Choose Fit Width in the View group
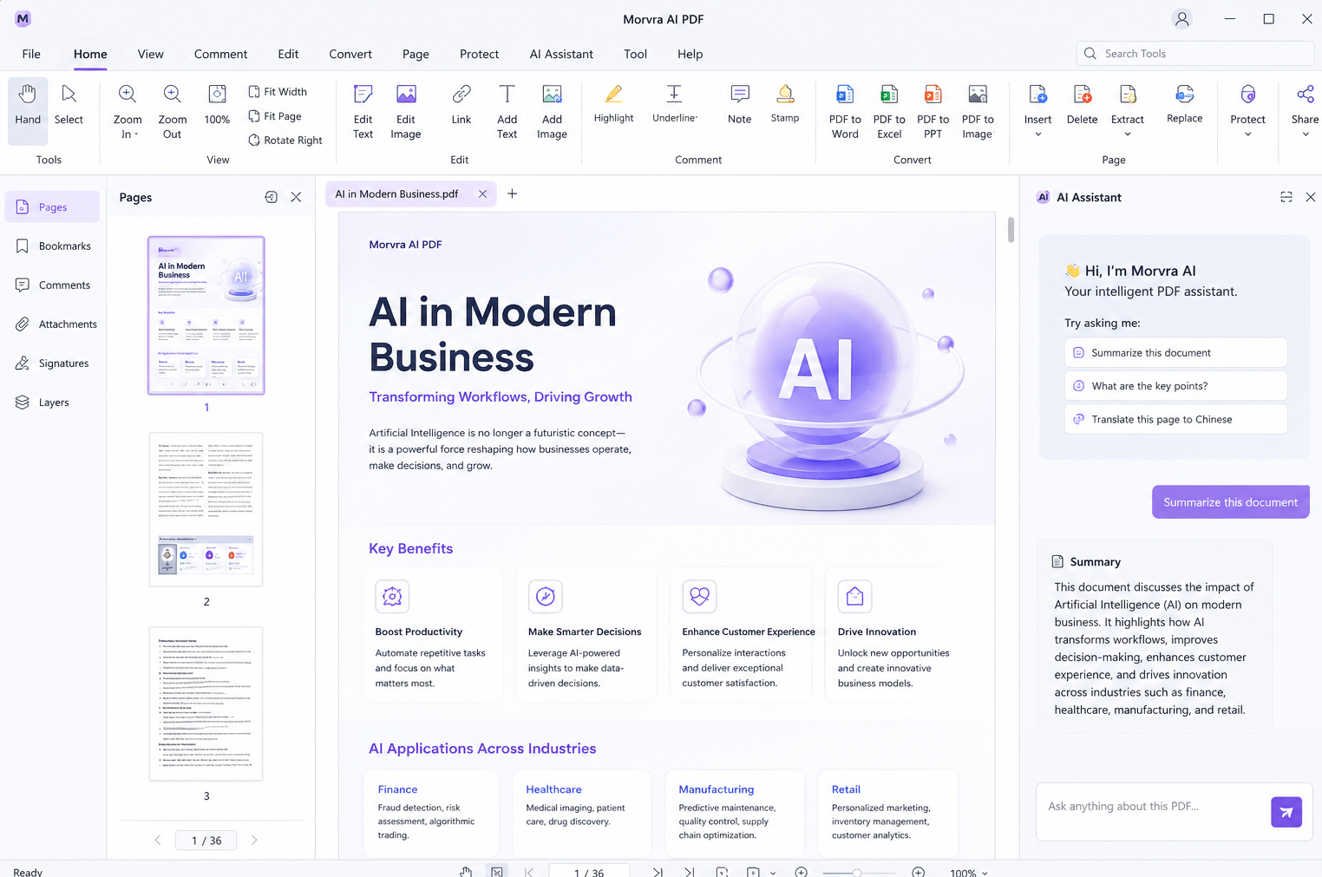The width and height of the screenshot is (1322, 877). 278,91
